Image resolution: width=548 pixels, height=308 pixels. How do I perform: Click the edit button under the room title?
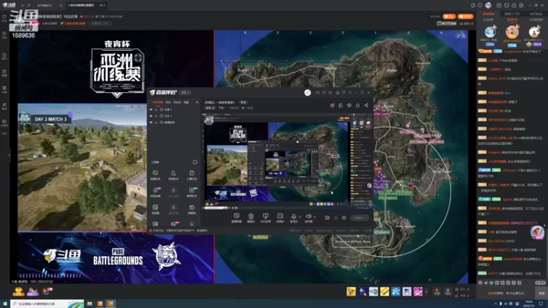(x=210, y=108)
